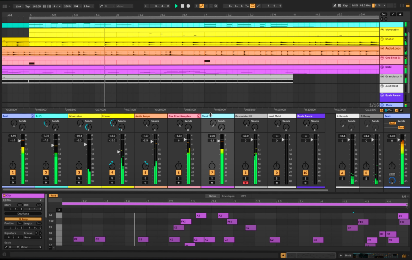Toggle track activator 7 on Meld
Screen dimensions: 412x260
[x=212, y=173]
